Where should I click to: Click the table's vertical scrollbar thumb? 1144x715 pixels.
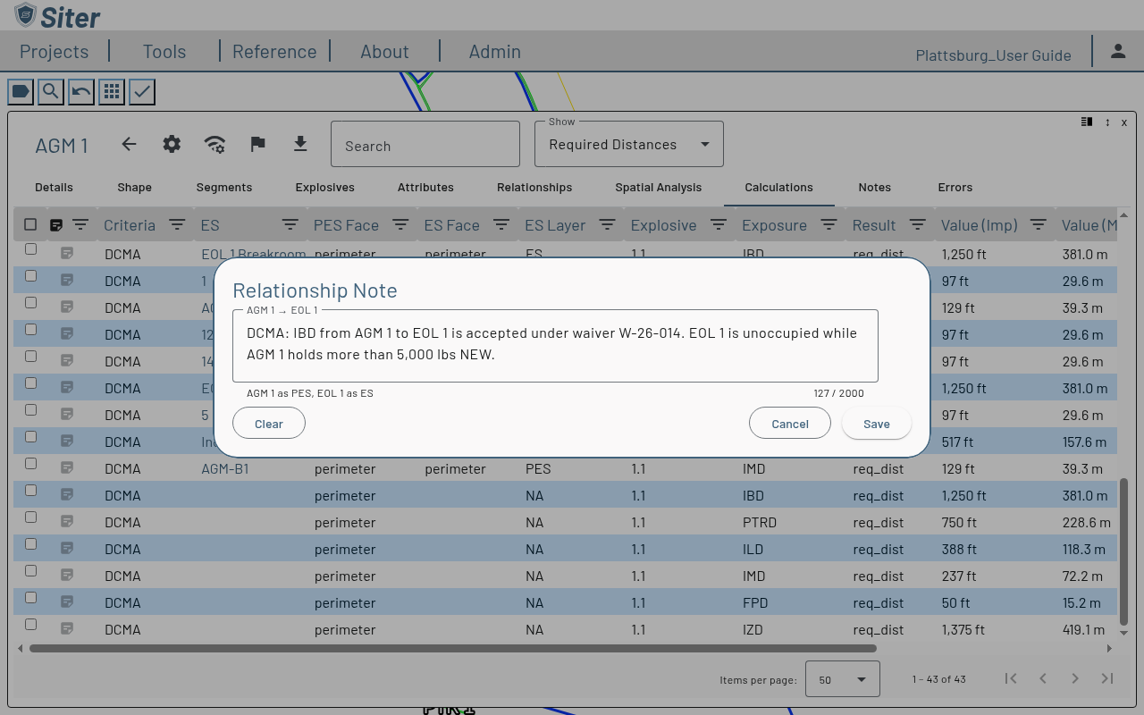tap(1123, 551)
